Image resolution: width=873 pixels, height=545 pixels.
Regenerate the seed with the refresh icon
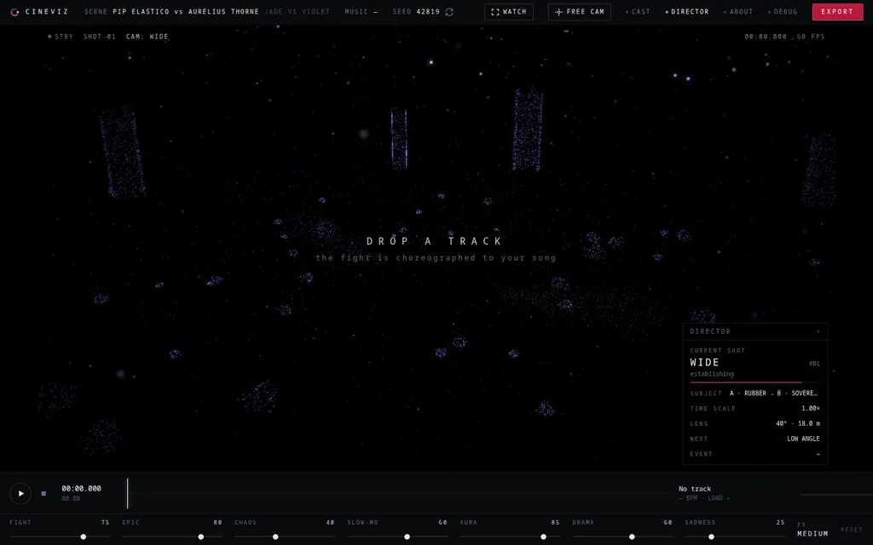449,12
